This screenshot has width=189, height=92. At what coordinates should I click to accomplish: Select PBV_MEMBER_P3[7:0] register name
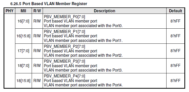[x=64, y=61]
